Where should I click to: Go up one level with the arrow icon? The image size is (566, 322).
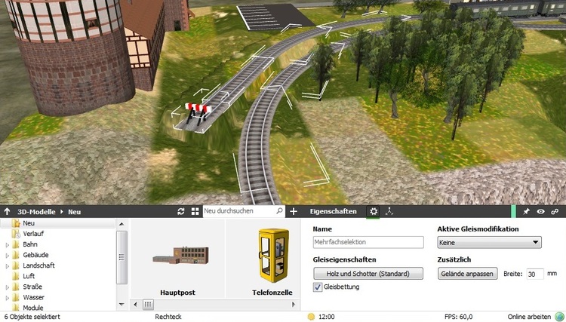pyautogui.click(x=8, y=211)
